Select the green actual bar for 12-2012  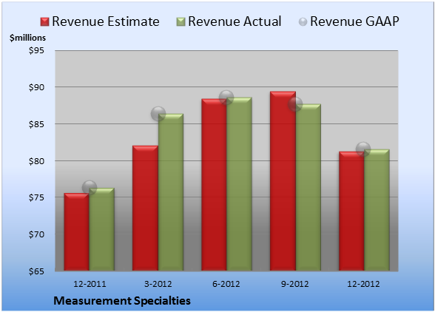coord(377,210)
